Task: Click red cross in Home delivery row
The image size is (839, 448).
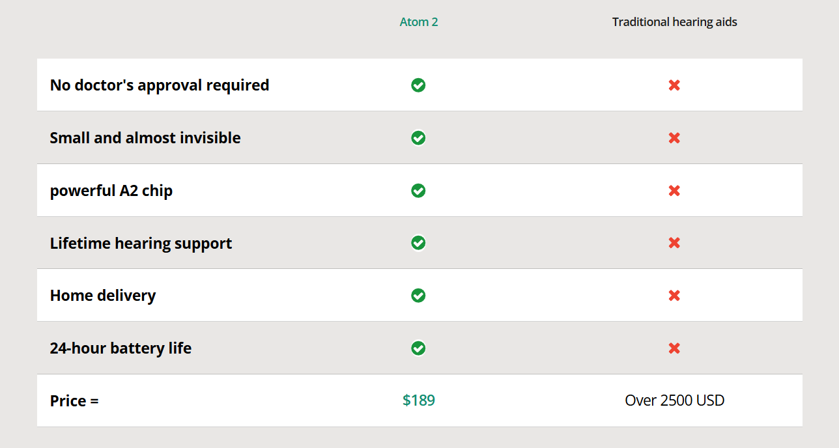Action: [x=674, y=296]
